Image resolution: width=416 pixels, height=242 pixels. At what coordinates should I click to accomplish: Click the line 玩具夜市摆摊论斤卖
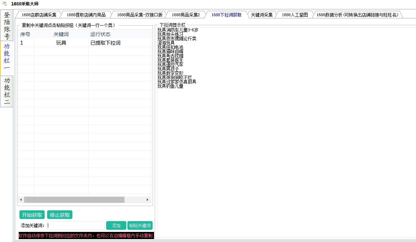[x=177, y=39]
